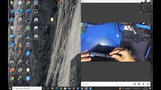Open Firefox desktop shortcut
The height and width of the screenshot is (90, 161).
12,70
